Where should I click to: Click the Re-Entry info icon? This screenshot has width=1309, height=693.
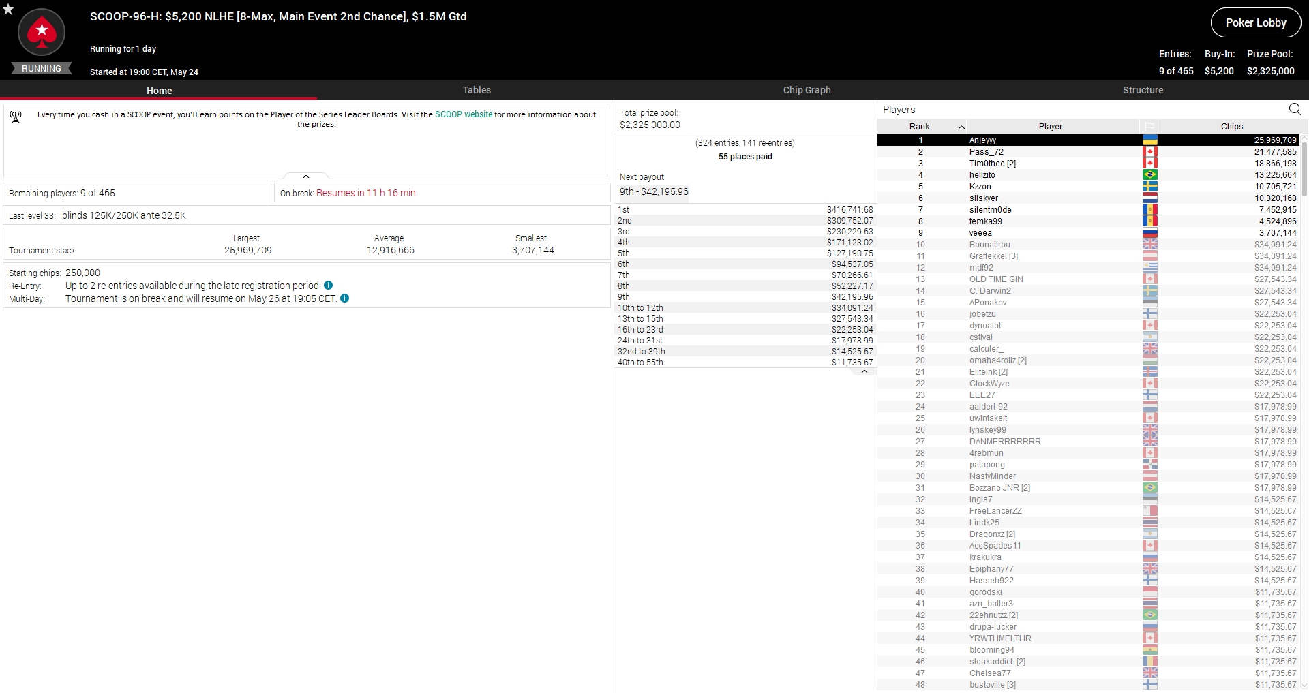tap(329, 286)
